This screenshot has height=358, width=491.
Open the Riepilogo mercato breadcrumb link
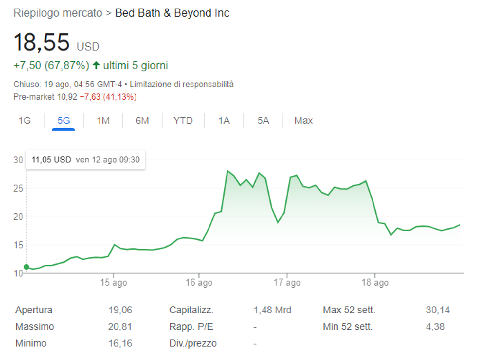tap(58, 13)
